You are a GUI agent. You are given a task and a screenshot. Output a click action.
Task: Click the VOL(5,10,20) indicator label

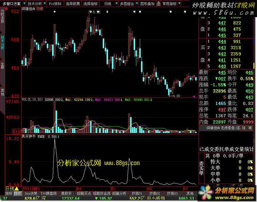(x=32, y=99)
